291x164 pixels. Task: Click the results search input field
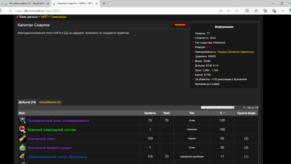point(217,107)
